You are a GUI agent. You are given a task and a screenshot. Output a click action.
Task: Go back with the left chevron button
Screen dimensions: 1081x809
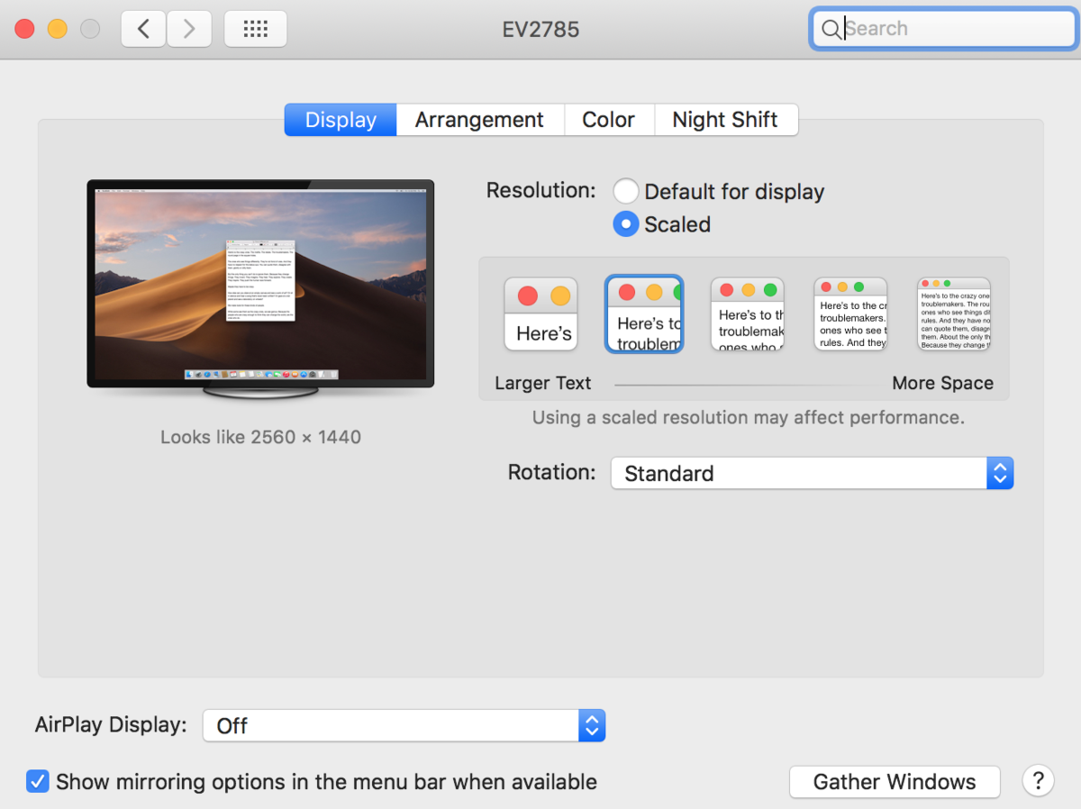[143, 29]
